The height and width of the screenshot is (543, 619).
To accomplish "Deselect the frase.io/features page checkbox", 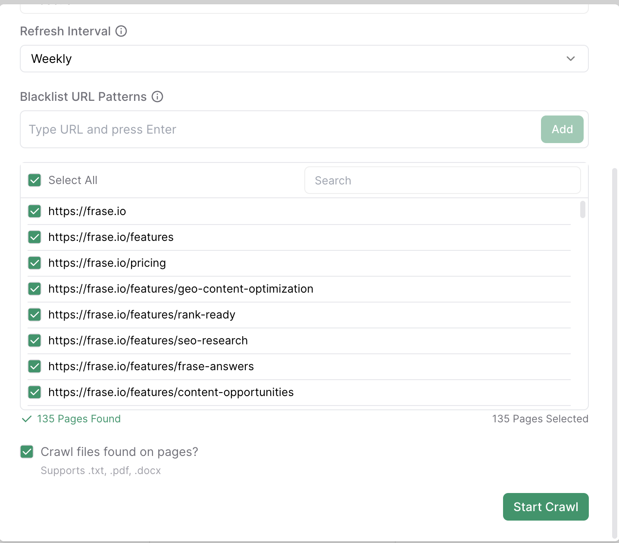I will pyautogui.click(x=34, y=237).
